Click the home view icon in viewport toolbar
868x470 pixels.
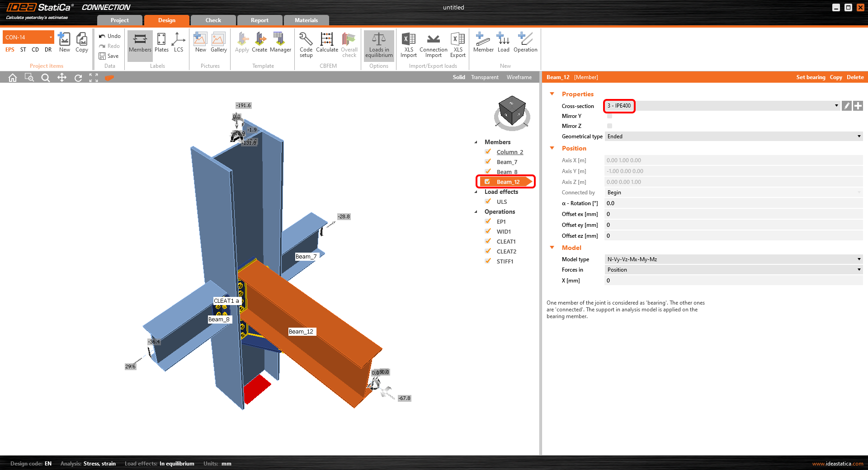(13, 78)
